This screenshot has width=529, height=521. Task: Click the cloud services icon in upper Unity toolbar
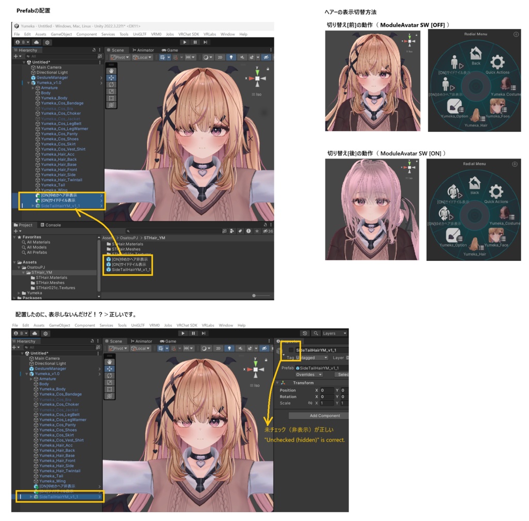click(37, 42)
